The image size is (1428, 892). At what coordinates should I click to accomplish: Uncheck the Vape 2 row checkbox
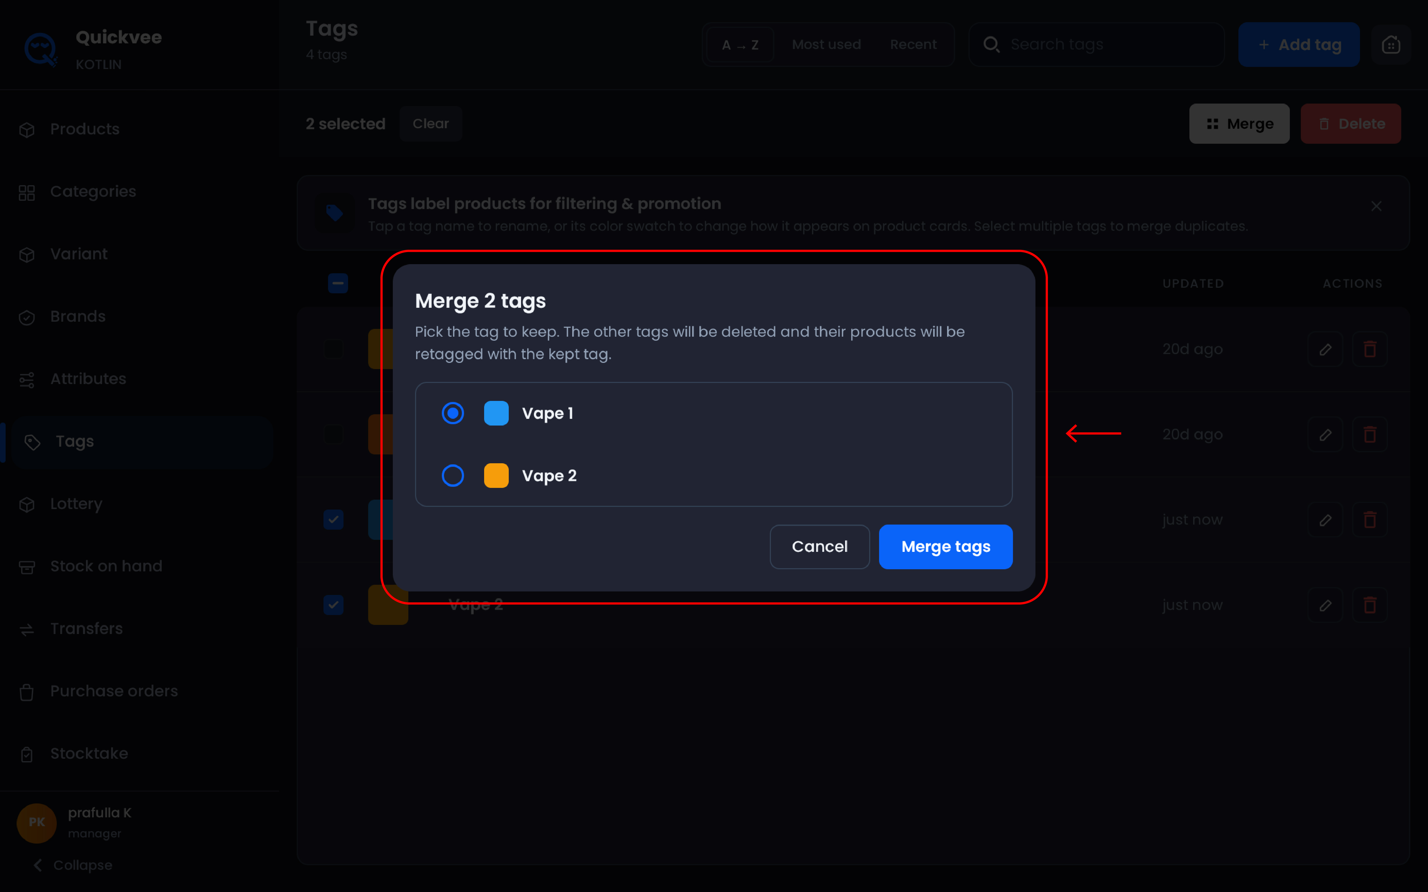pos(333,605)
